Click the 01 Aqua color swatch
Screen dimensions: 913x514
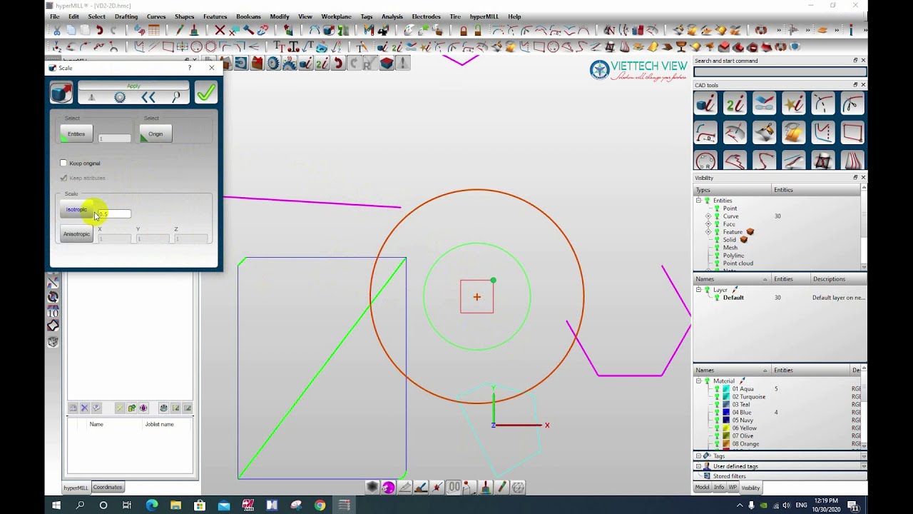(727, 389)
